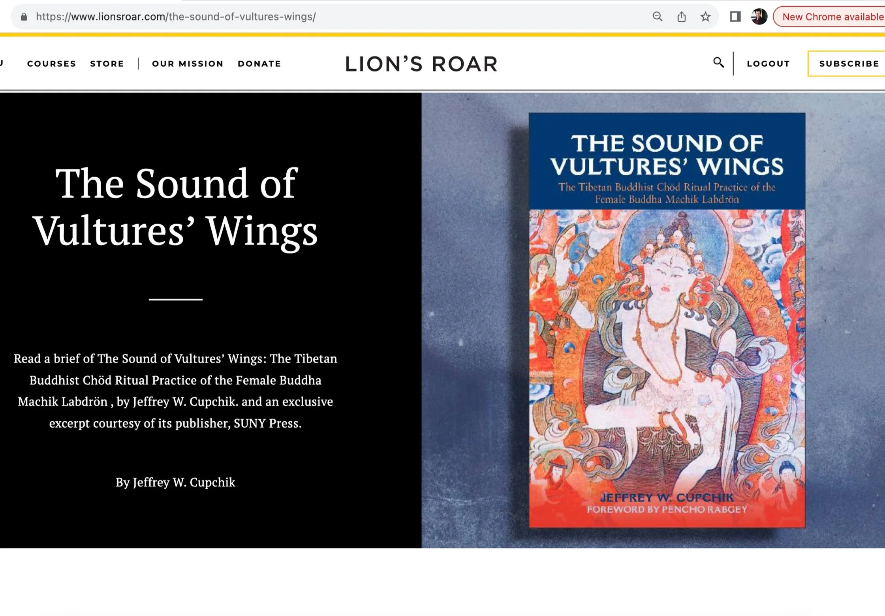This screenshot has width=885, height=616.
Task: Bookmark this page with the star icon
Action: click(x=705, y=17)
